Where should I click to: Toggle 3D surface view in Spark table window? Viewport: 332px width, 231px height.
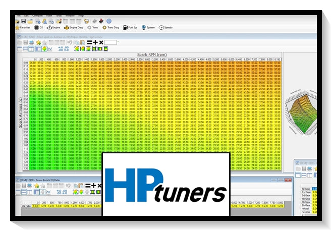(44, 49)
